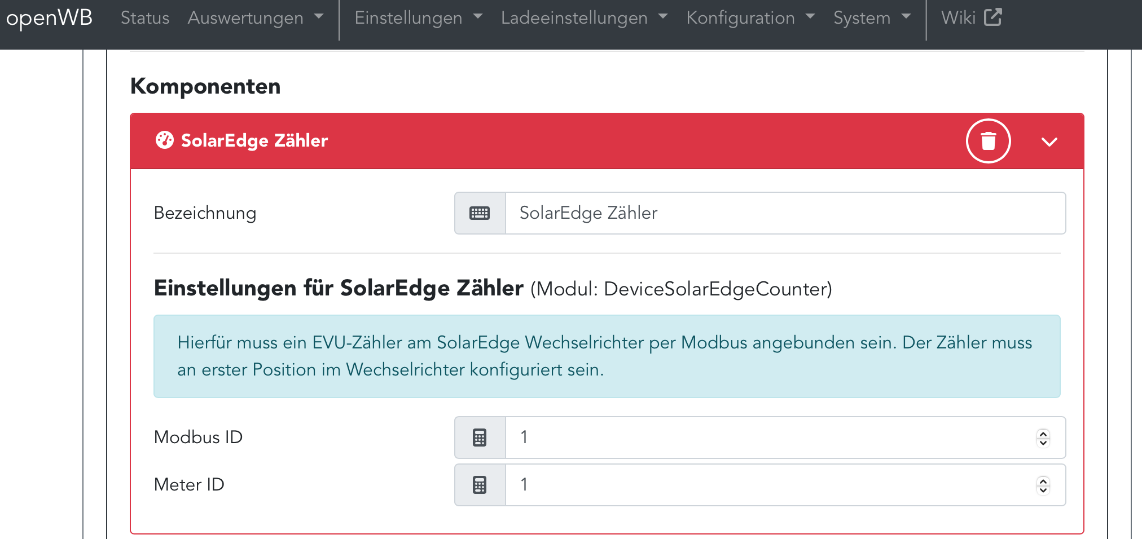The width and height of the screenshot is (1142, 539).
Task: Click the SolarEdge Zähler header title
Action: point(254,140)
